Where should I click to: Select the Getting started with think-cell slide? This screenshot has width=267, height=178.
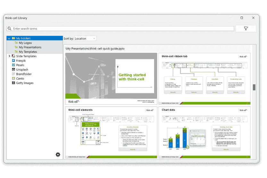[111, 79]
